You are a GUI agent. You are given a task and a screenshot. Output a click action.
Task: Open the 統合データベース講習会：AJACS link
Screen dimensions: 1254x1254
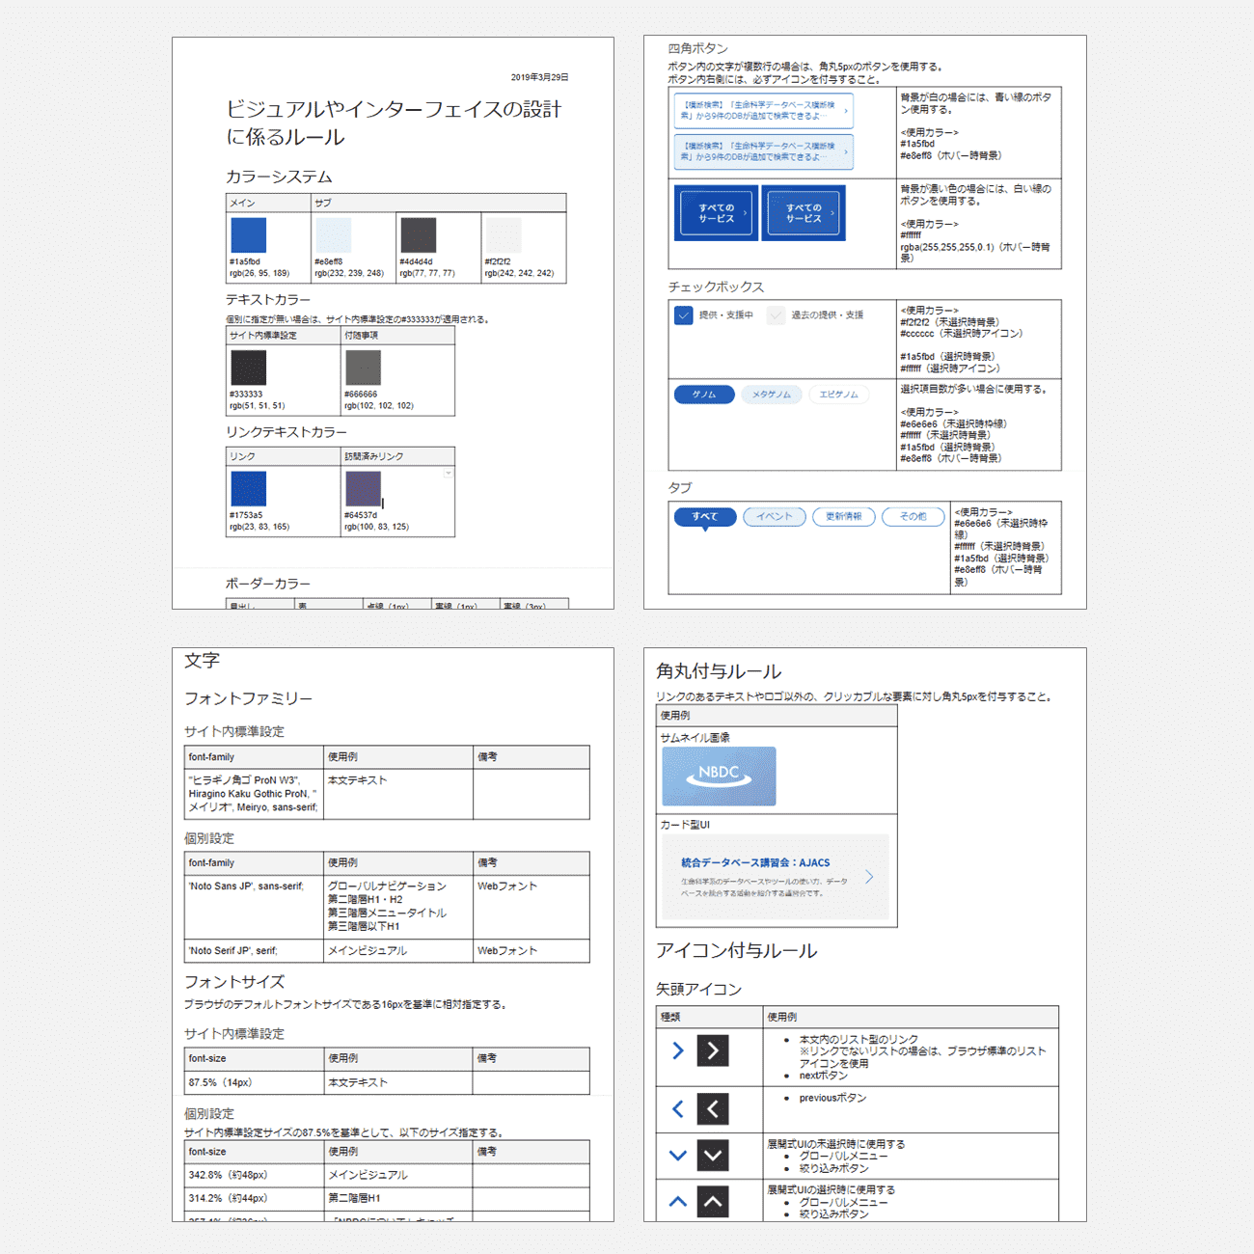[x=754, y=863]
